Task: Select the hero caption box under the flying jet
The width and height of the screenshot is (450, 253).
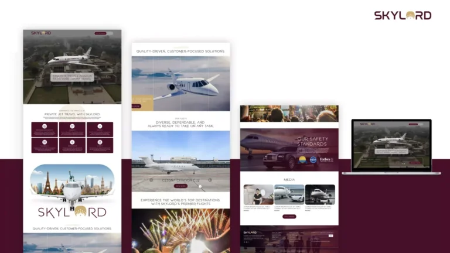Action: coord(72,77)
